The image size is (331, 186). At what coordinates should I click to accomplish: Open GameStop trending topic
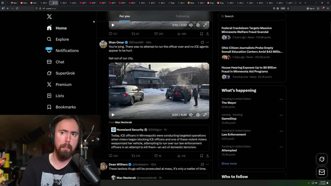[x=229, y=119]
